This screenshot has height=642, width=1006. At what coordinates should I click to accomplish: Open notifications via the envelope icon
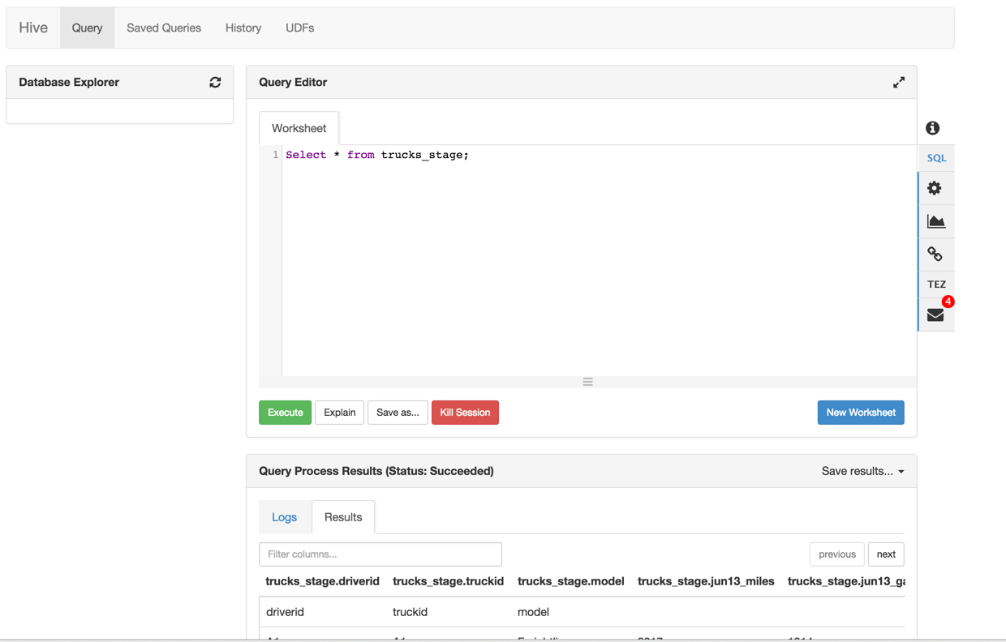[x=935, y=314]
